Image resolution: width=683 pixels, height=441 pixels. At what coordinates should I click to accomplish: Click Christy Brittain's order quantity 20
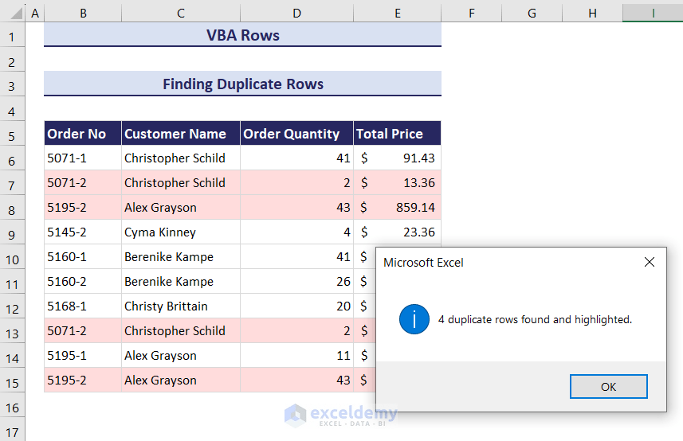[x=296, y=306]
